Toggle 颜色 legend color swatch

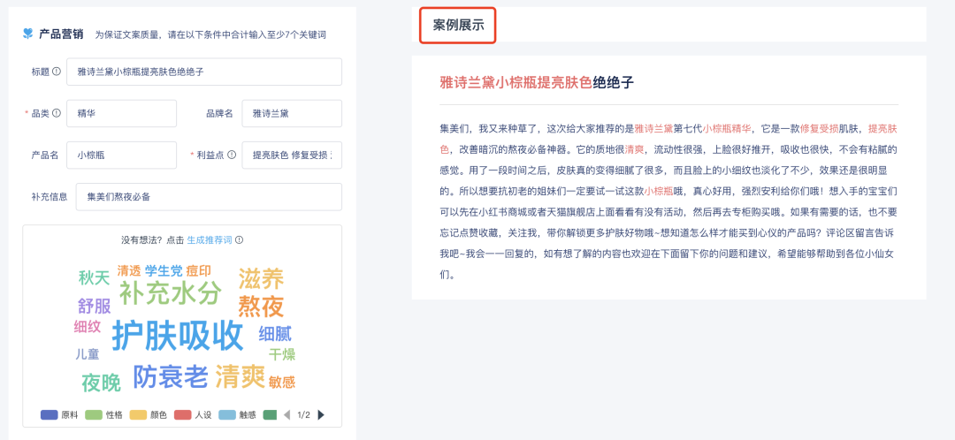click(138, 415)
